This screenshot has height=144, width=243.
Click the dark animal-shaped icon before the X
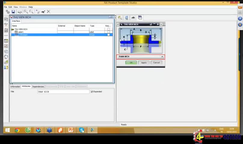(43, 12)
